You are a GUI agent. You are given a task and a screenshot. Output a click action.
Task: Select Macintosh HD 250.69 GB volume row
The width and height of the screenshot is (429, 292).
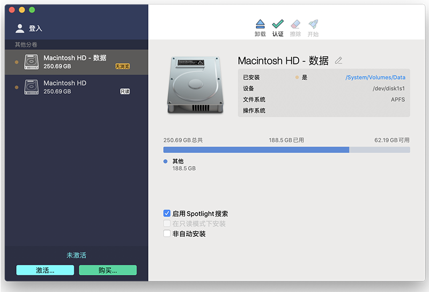coord(76,87)
